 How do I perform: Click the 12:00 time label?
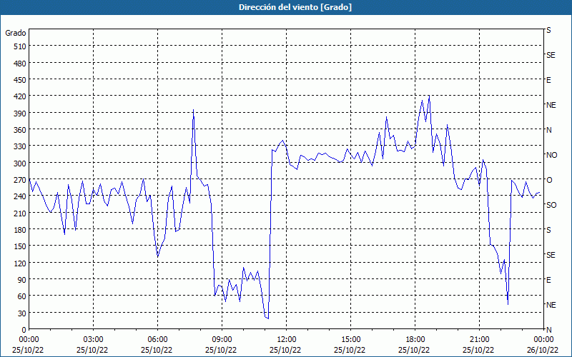pyautogui.click(x=287, y=340)
